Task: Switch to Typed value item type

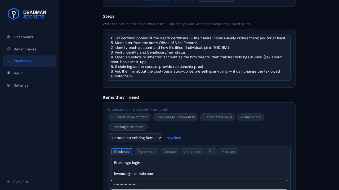Action: [x=147, y=152]
